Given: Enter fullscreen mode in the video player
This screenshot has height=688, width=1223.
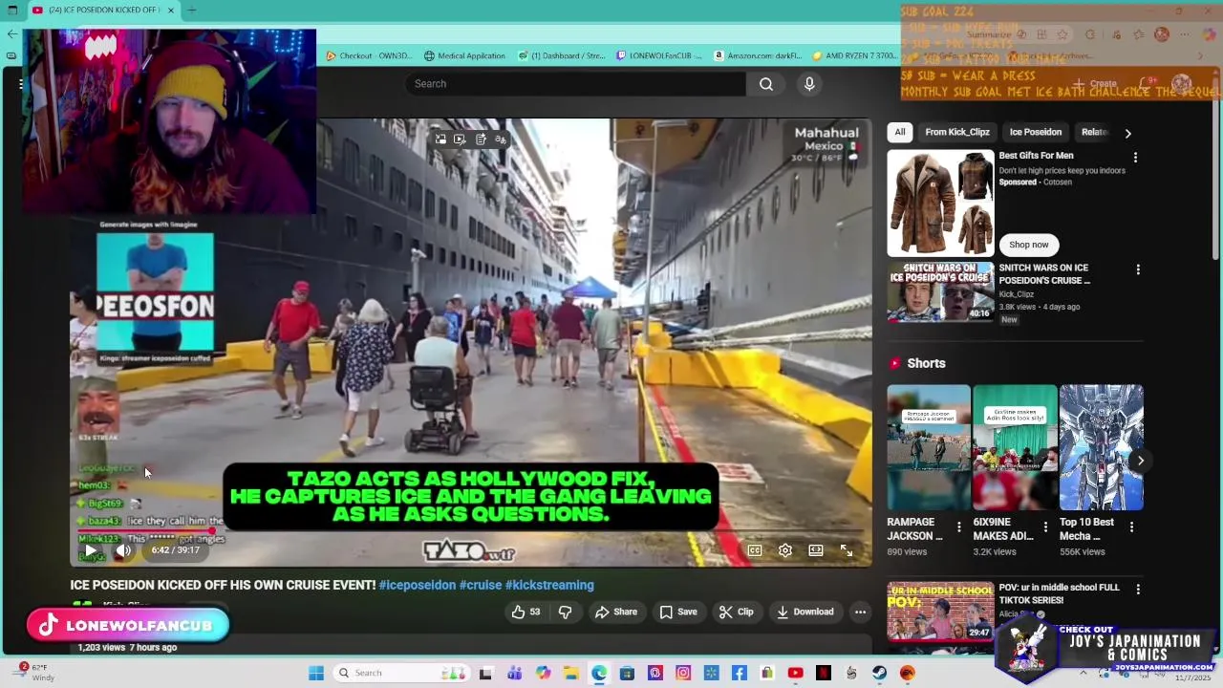Looking at the screenshot, I should coord(847,550).
